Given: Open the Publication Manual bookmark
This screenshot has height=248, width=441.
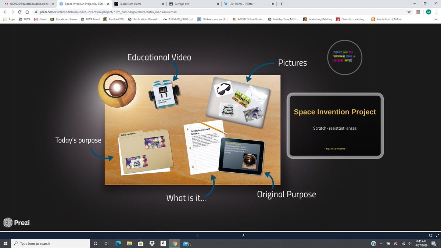Looking at the screenshot, I should [x=144, y=19].
